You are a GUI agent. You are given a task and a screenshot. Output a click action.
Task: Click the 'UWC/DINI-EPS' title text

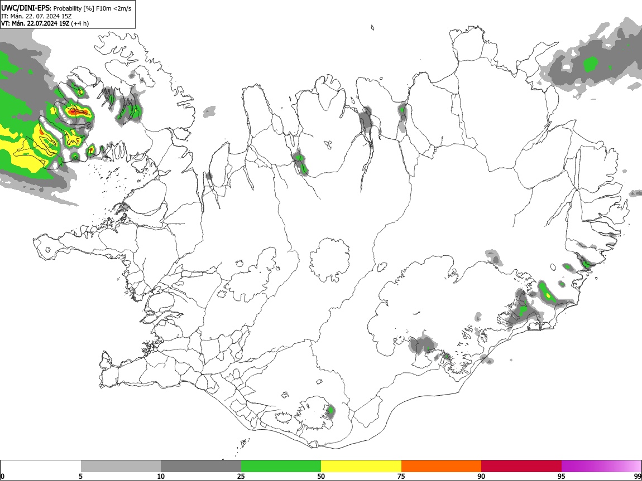click(x=25, y=8)
